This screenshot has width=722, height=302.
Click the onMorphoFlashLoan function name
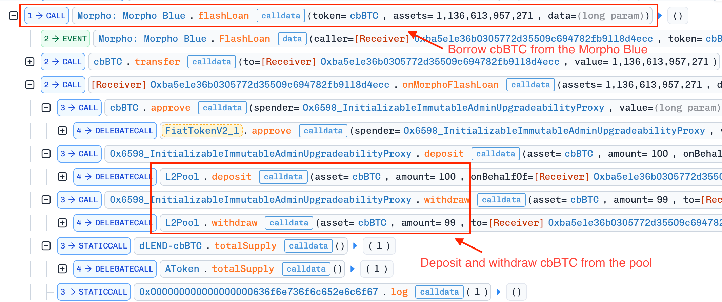(x=450, y=85)
